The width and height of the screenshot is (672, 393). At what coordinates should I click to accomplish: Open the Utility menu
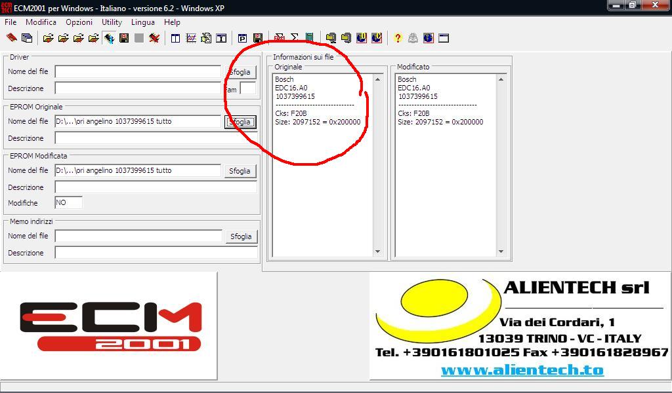[x=112, y=22]
